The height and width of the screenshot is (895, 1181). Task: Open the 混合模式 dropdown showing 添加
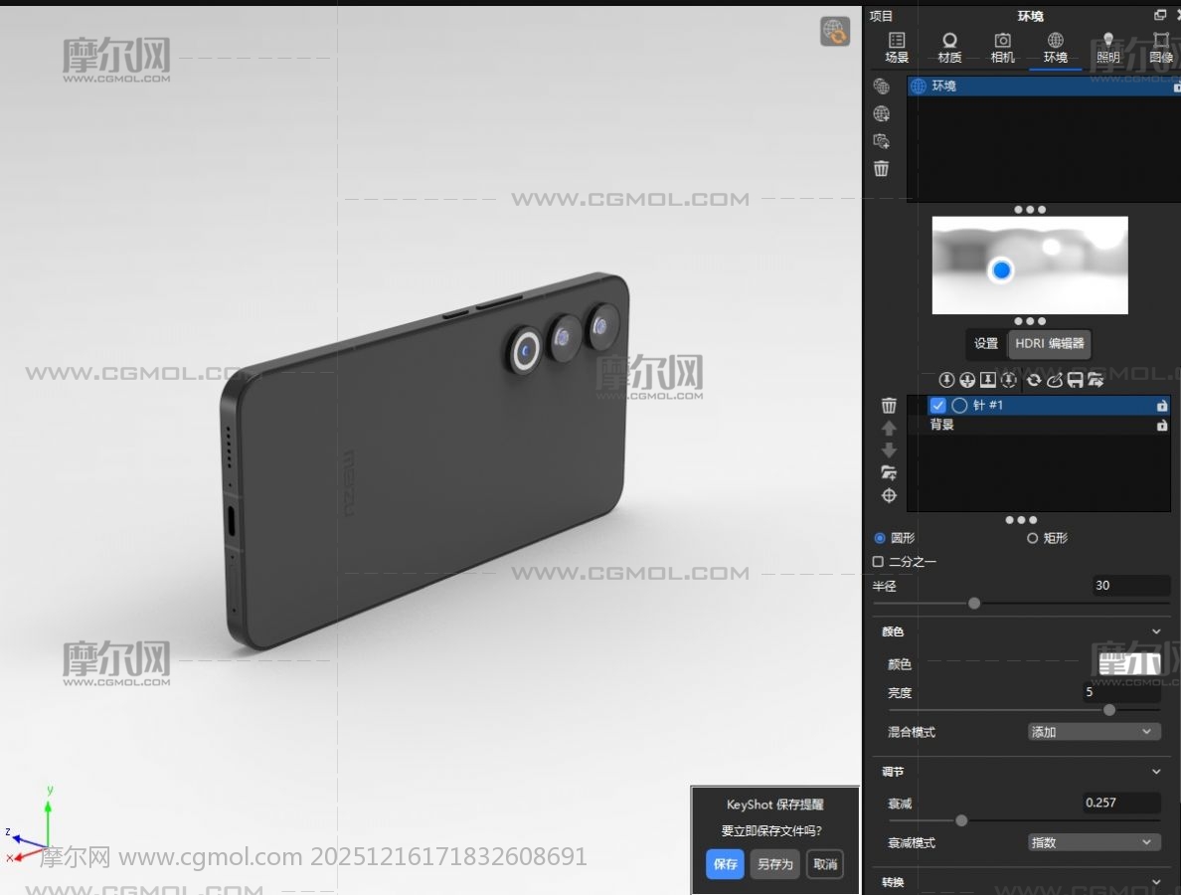tap(1094, 732)
